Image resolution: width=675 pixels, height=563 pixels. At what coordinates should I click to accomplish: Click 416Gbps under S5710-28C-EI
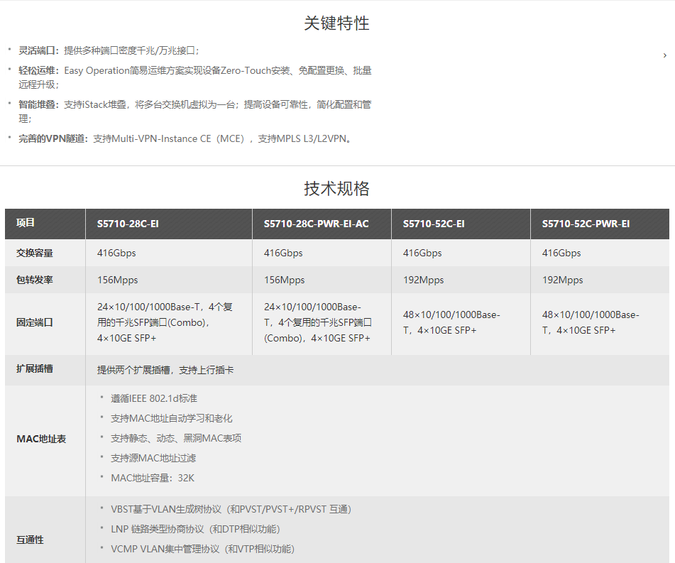click(116, 253)
